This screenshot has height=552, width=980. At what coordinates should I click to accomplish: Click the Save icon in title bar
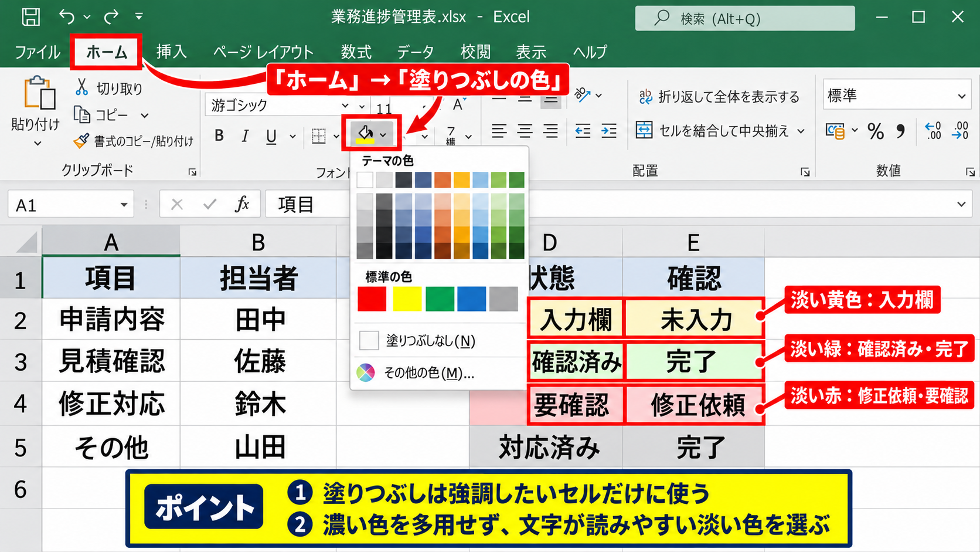tap(31, 16)
